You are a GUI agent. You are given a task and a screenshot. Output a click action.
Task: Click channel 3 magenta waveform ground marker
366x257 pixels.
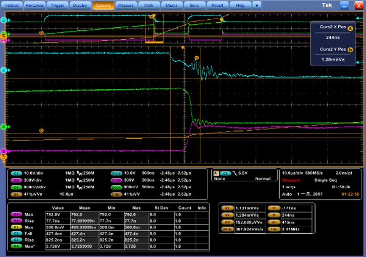coord(4,151)
